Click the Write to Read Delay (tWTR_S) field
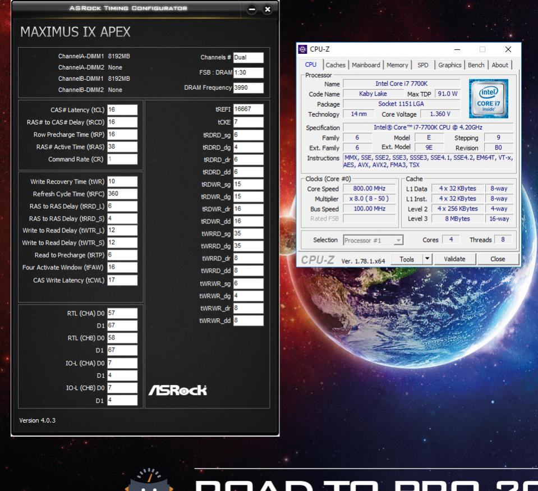538x491 pixels. tap(122, 242)
